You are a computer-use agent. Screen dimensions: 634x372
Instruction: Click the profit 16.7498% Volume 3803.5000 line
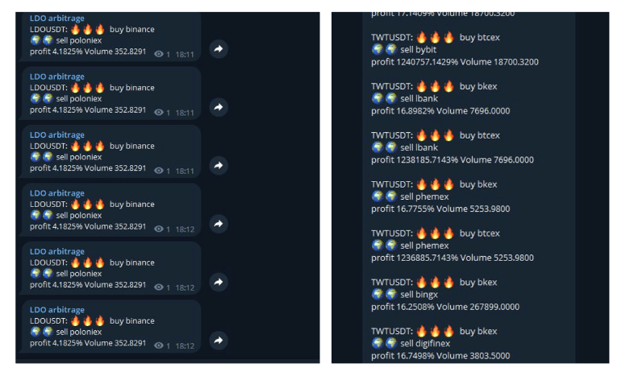point(440,355)
